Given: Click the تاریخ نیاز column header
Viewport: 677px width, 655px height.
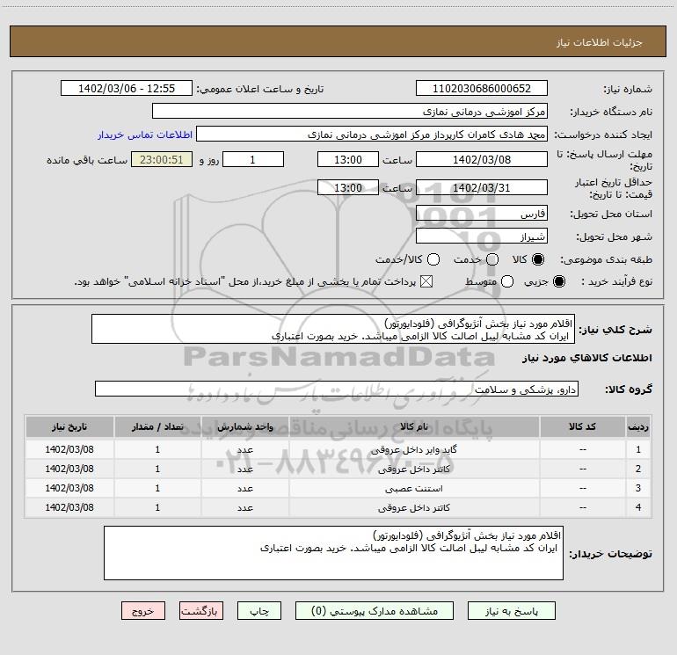Looking at the screenshot, I should (69, 427).
